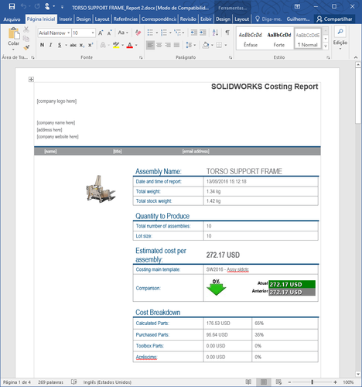The width and height of the screenshot is (362, 387).
Task: Switch to the Exibir tab
Action: point(206,19)
